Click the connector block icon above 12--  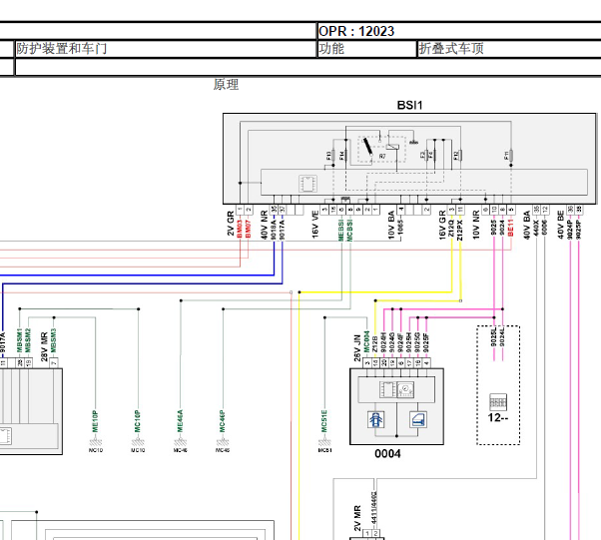tap(498, 402)
